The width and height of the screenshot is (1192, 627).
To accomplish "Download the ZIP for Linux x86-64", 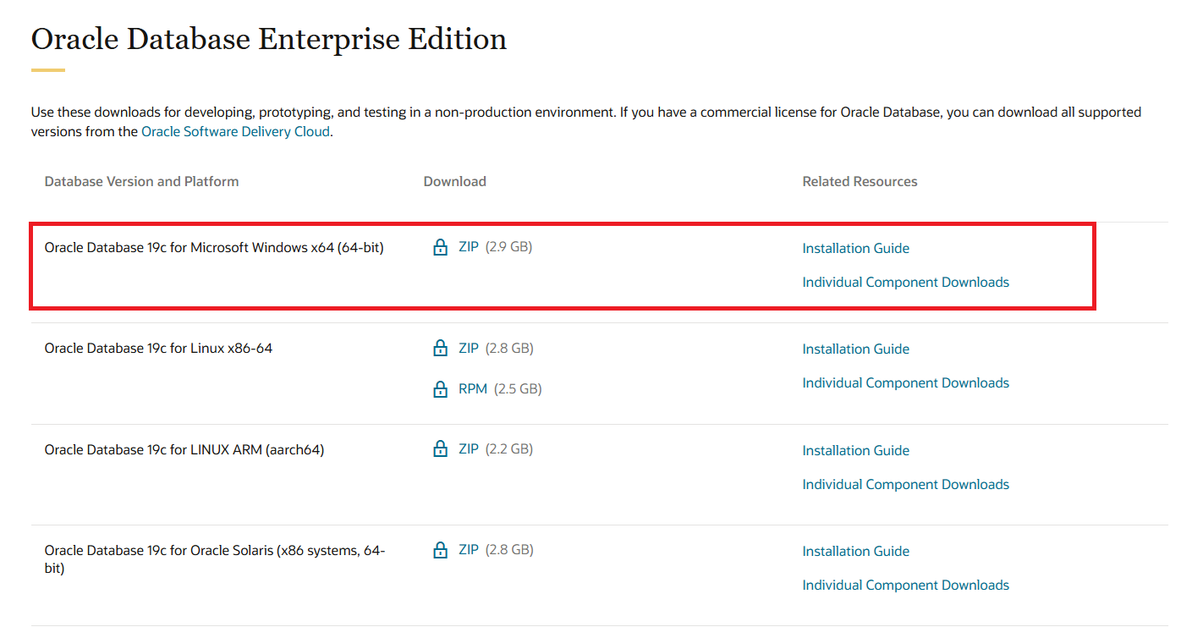I will 469,348.
